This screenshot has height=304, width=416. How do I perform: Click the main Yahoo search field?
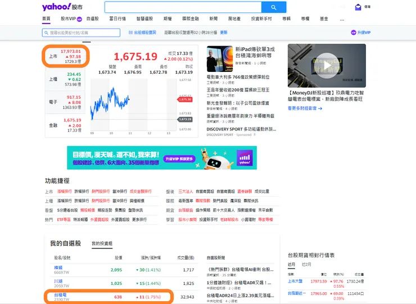tap(183, 7)
